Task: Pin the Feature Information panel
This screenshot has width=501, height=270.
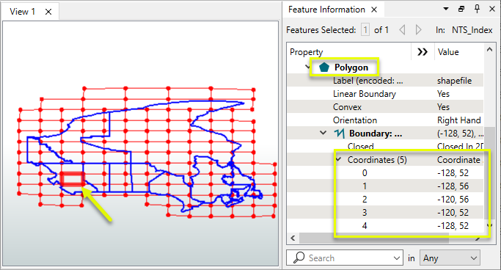Action: click(x=477, y=9)
